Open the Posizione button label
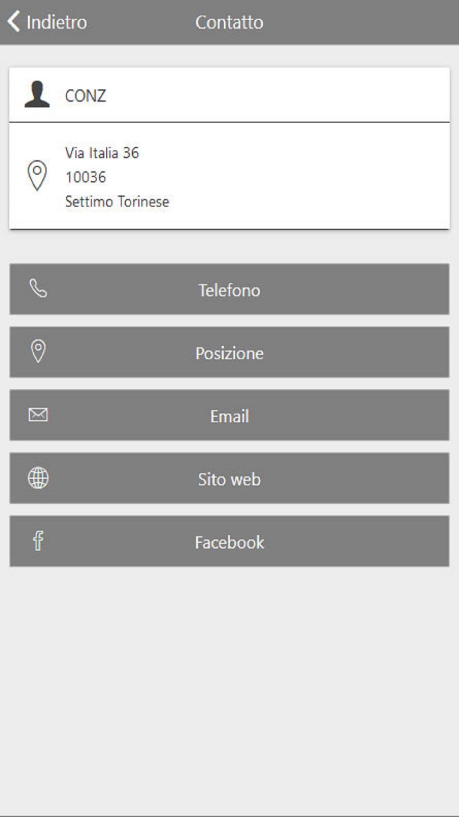The image size is (459, 817). pos(229,353)
